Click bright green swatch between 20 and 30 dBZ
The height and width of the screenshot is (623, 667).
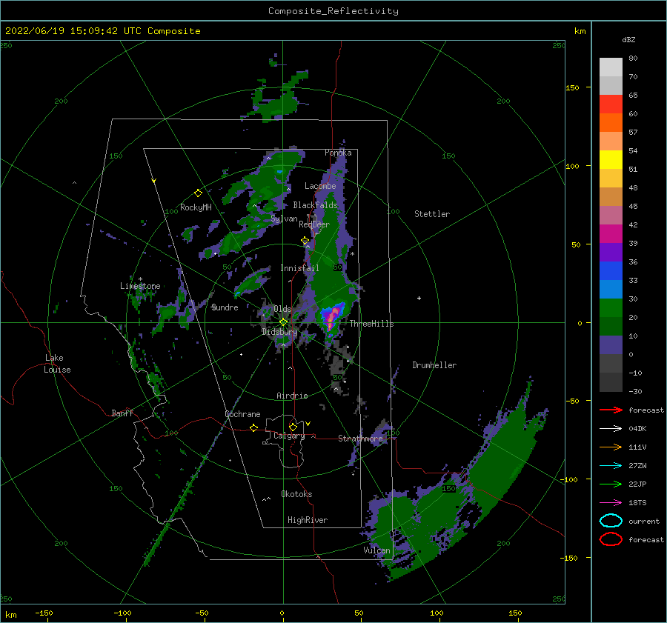(611, 308)
